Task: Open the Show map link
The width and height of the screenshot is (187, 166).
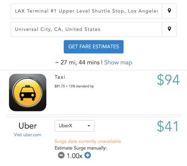Action: (x=118, y=62)
